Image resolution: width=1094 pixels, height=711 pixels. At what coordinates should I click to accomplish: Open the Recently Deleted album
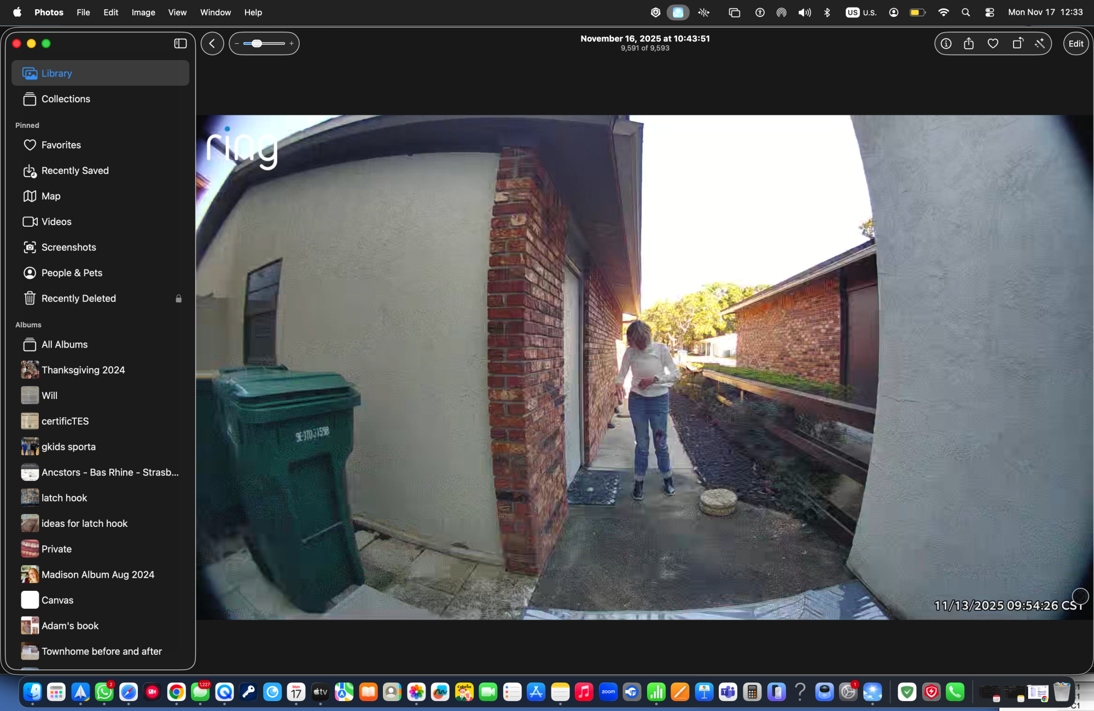78,298
